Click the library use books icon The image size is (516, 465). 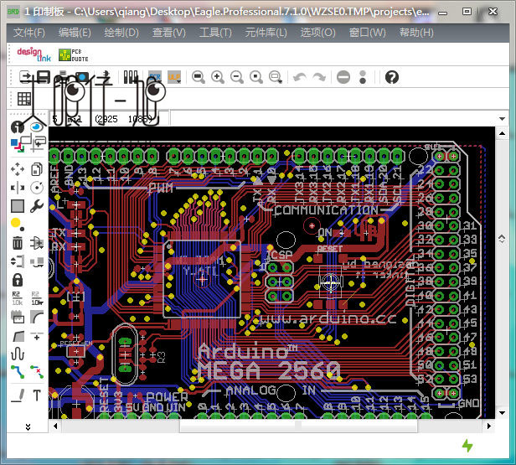[x=131, y=77]
